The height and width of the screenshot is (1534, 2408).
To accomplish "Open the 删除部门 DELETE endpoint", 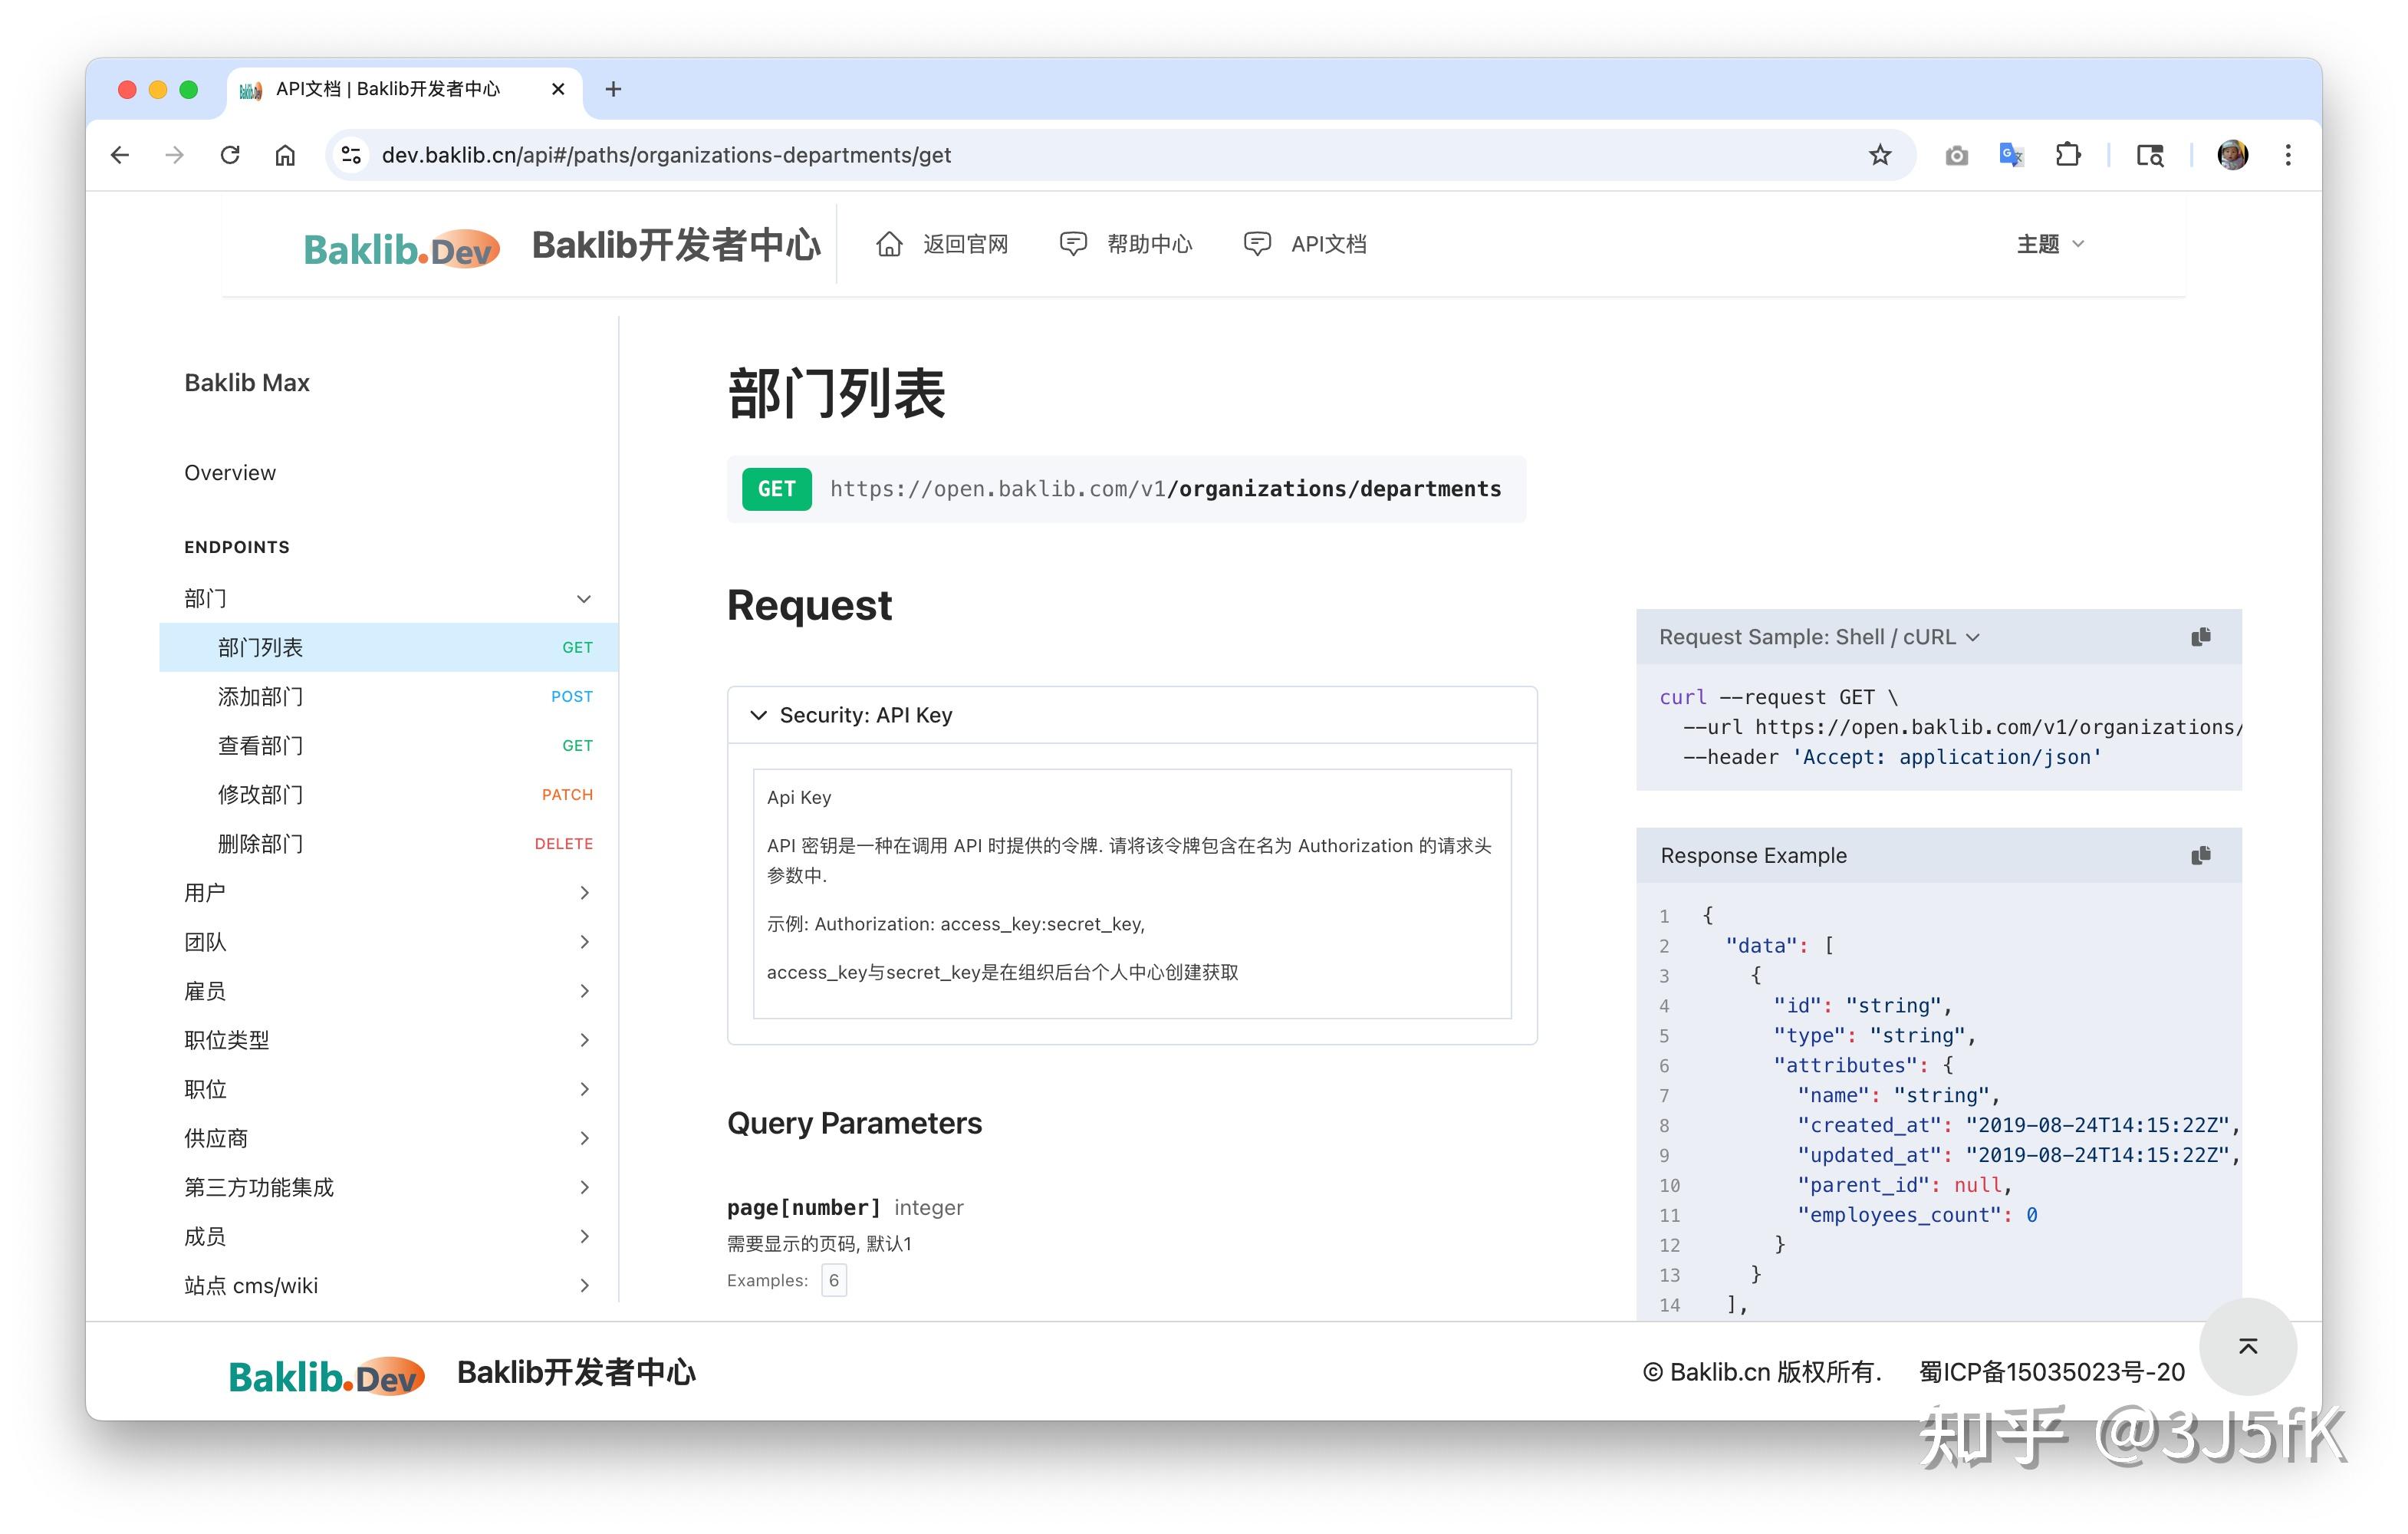I will click(388, 843).
